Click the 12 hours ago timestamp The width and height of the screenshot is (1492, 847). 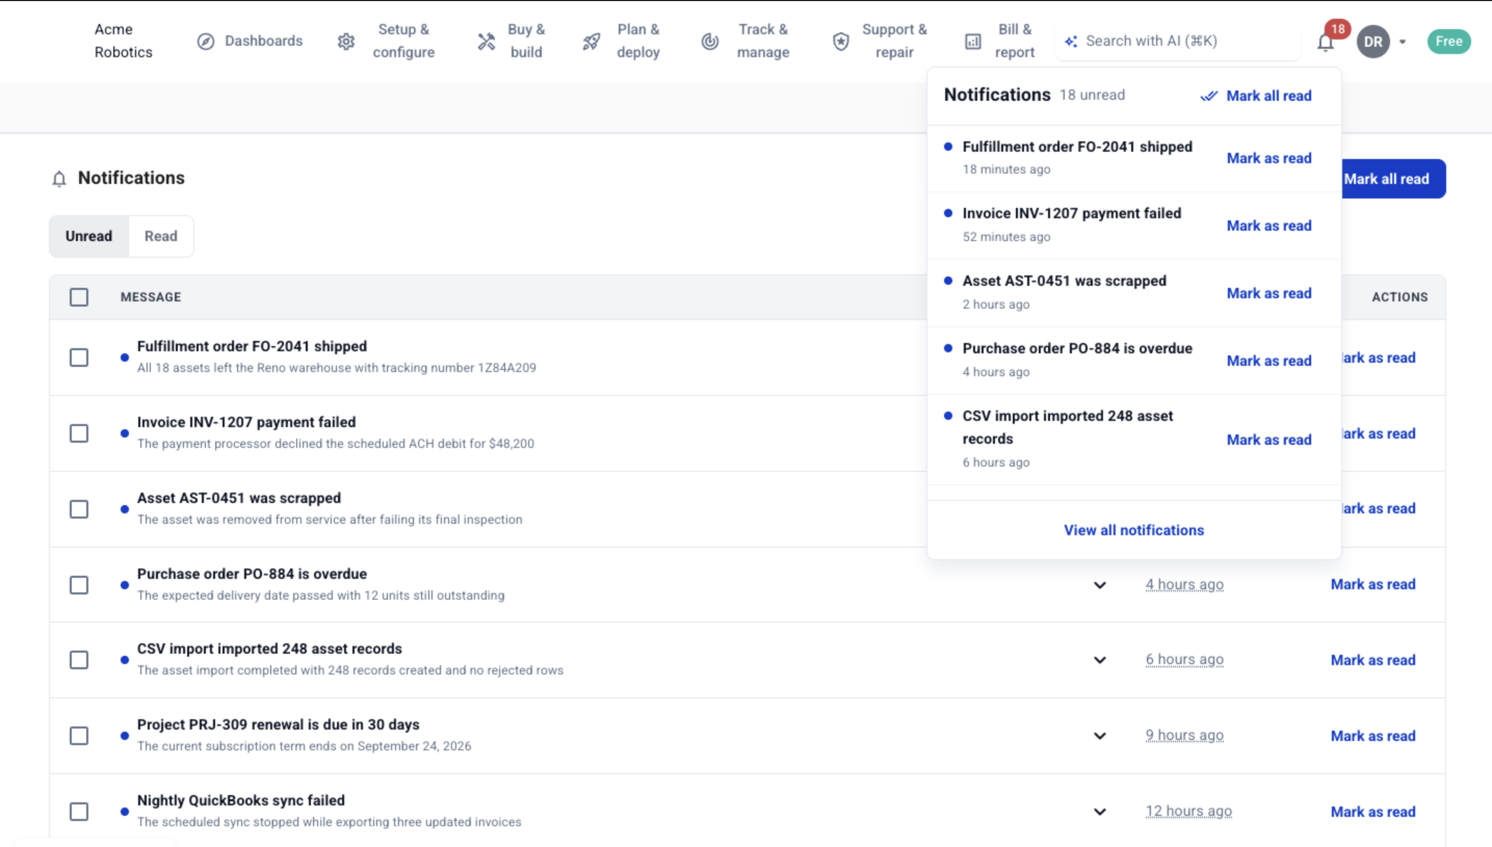[1189, 811]
